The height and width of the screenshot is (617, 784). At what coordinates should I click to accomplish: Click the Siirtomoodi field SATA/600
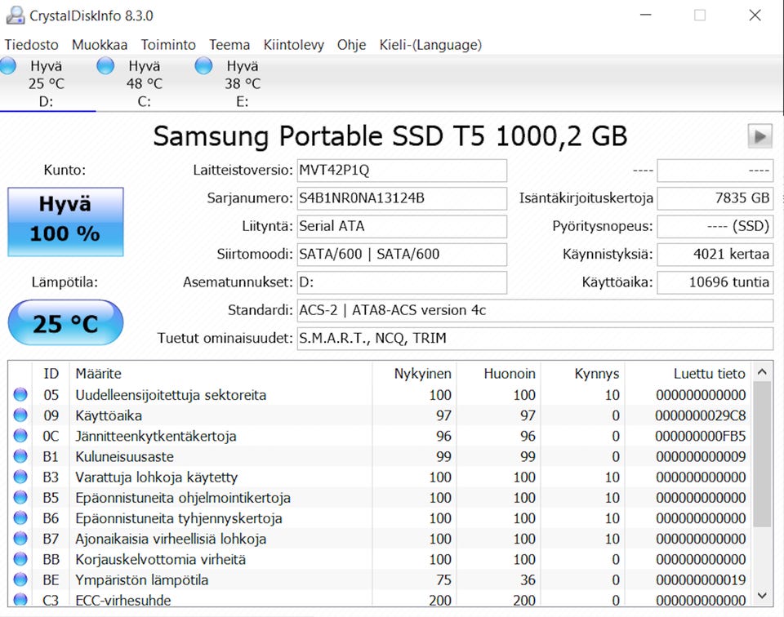[402, 255]
